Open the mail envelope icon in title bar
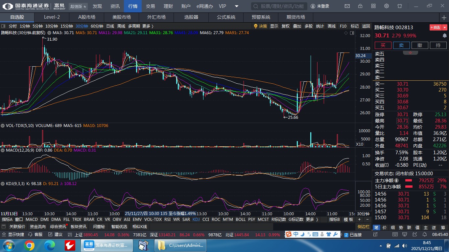The width and height of the screenshot is (449, 252). 347,6
